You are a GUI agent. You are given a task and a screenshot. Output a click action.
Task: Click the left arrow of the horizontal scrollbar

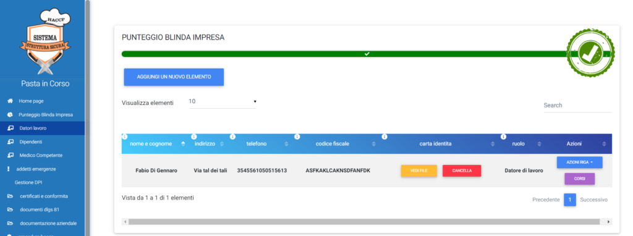[x=125, y=221]
